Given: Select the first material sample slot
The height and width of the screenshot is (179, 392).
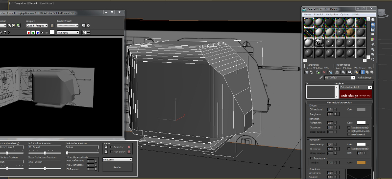Looking at the screenshot, I should (309, 23).
